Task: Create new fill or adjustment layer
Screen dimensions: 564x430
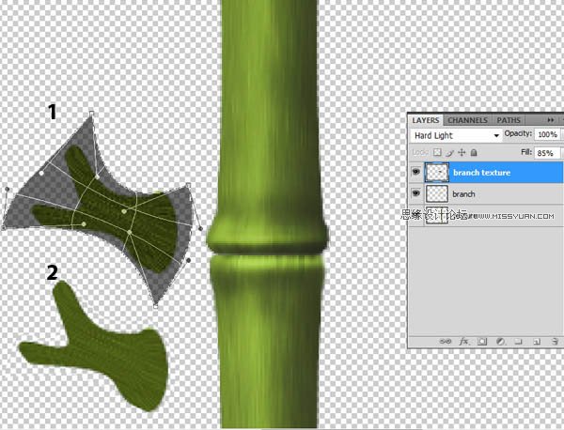Action: 500,341
